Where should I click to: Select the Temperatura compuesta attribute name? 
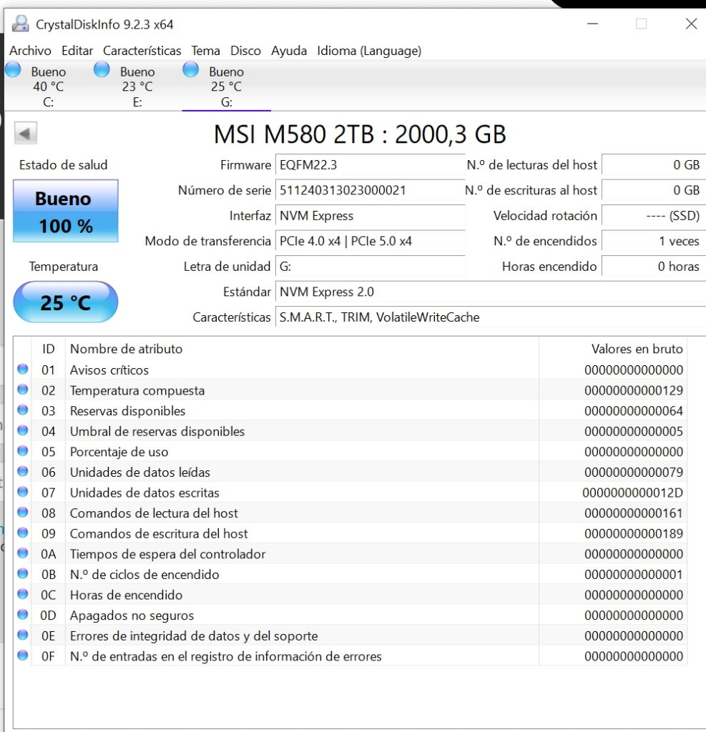137,391
